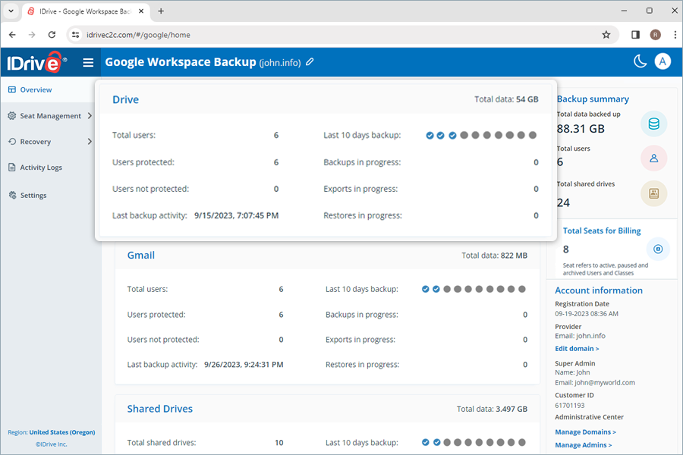Click first Gmail backup status checkmark
Screen dimensions: 683x455
click(x=426, y=289)
